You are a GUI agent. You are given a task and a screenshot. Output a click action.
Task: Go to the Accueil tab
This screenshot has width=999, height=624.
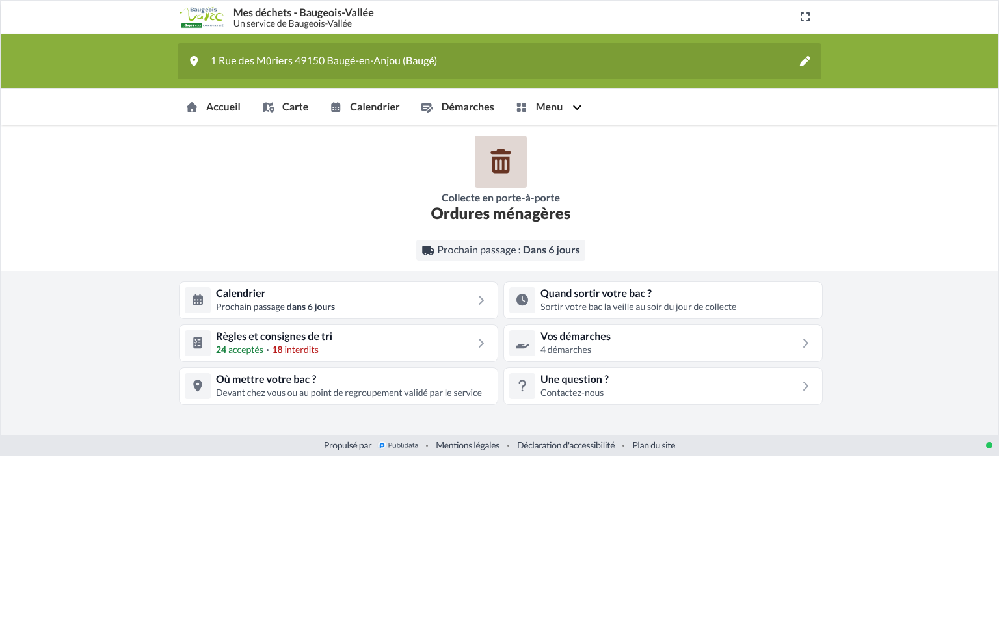point(213,107)
